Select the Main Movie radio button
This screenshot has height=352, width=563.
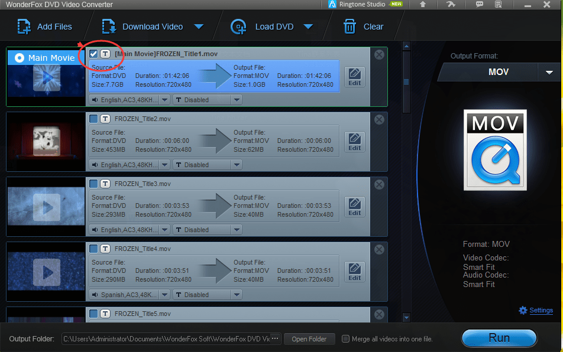coord(20,58)
